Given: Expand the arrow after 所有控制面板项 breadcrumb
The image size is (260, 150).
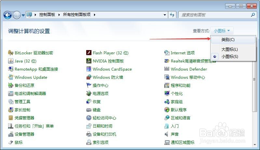Looking at the screenshot, I should pos(94,15).
